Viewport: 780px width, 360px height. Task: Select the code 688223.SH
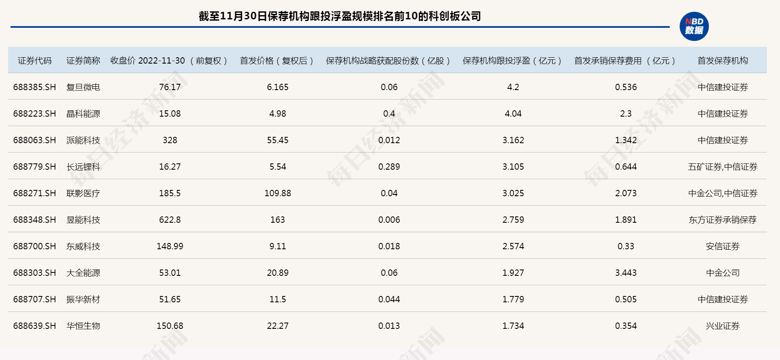pos(35,114)
